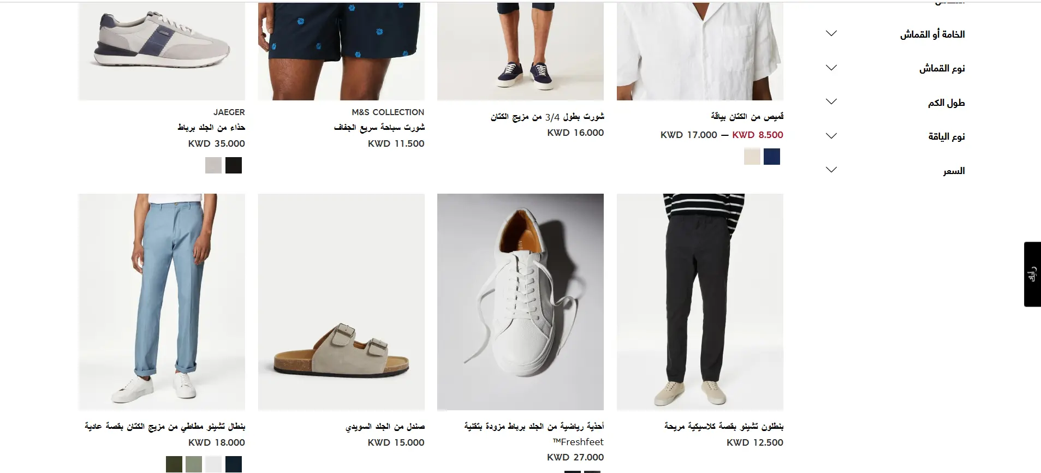The height and width of the screenshot is (473, 1041).
Task: Expand the نوع القماش filter chevron
Action: click(x=831, y=68)
